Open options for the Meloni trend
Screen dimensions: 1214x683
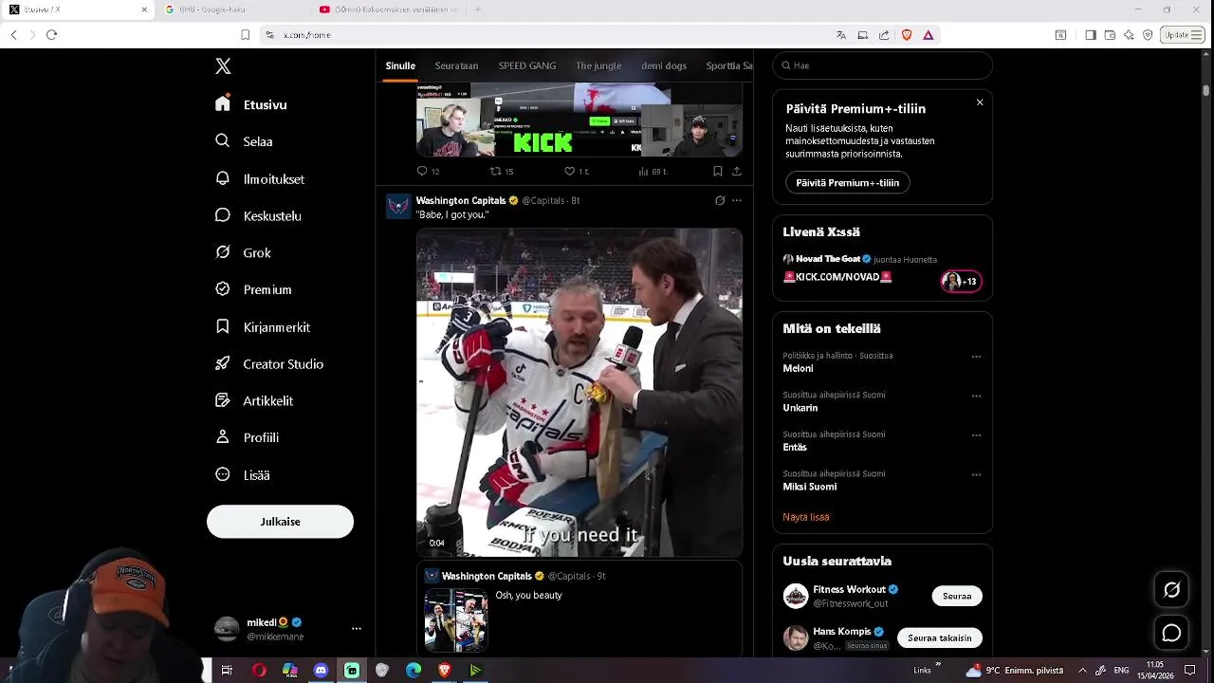976,357
